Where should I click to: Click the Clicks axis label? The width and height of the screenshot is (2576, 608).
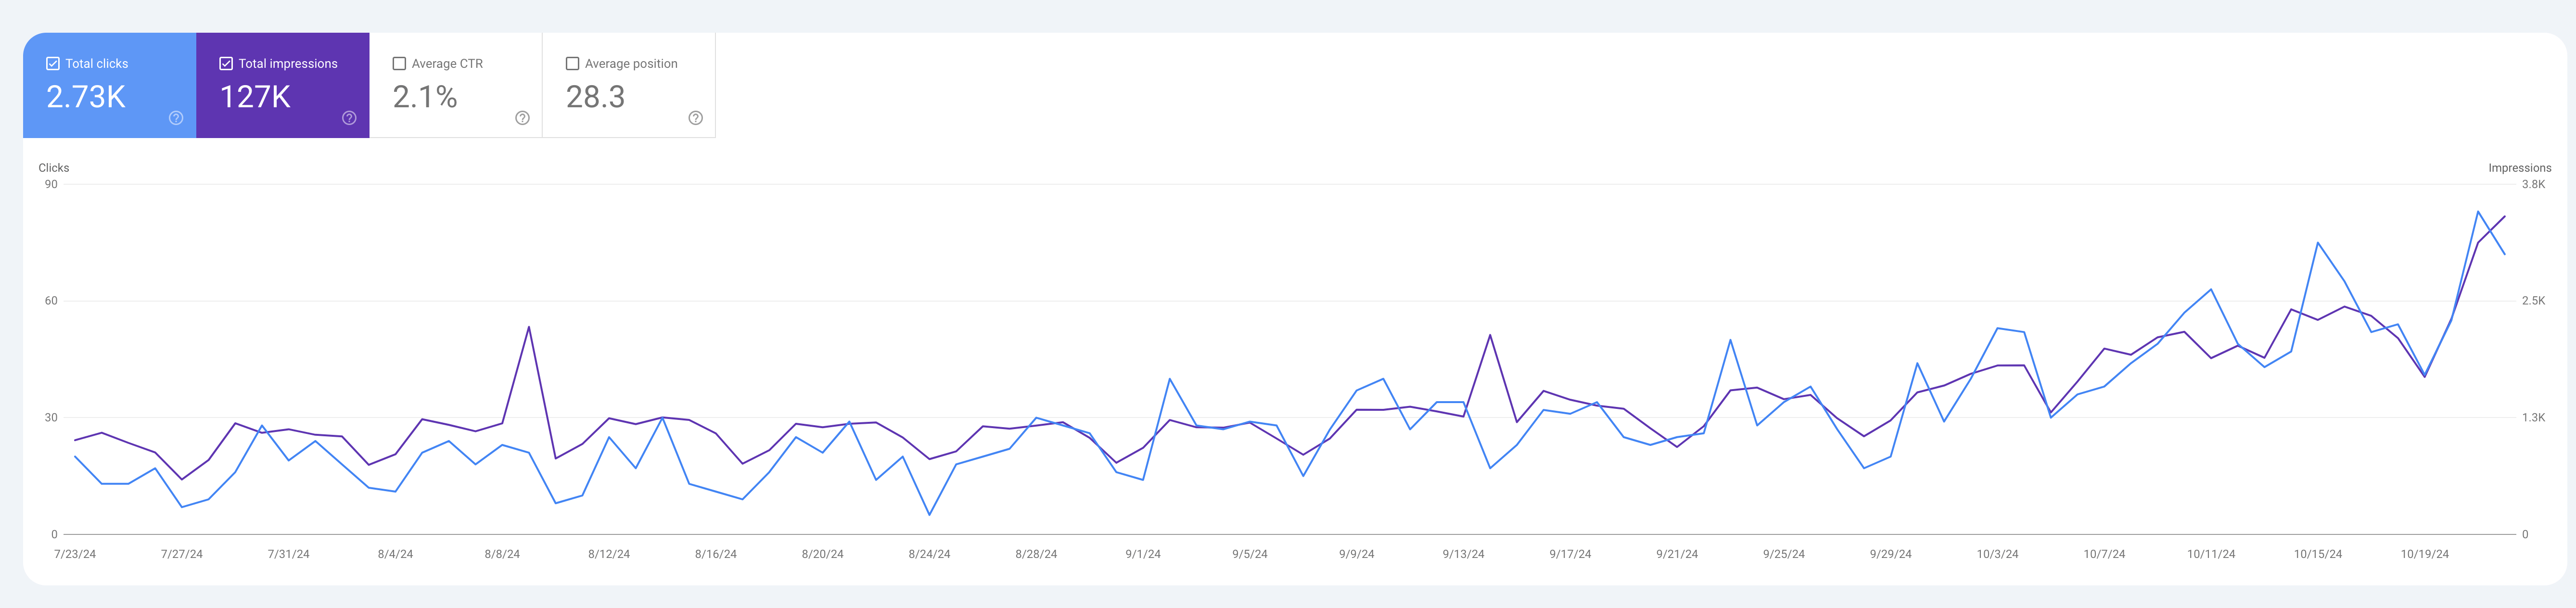[x=54, y=167]
